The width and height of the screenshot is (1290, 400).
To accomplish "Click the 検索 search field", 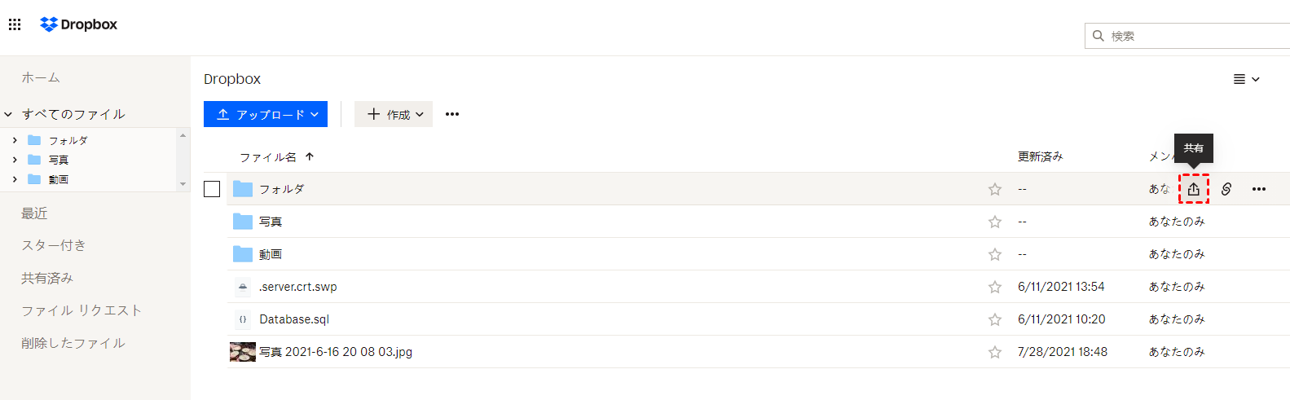I will tap(1190, 36).
